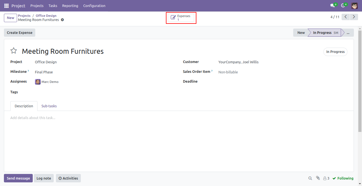Open the Projects menu
The width and height of the screenshot is (362, 186).
coord(37,6)
